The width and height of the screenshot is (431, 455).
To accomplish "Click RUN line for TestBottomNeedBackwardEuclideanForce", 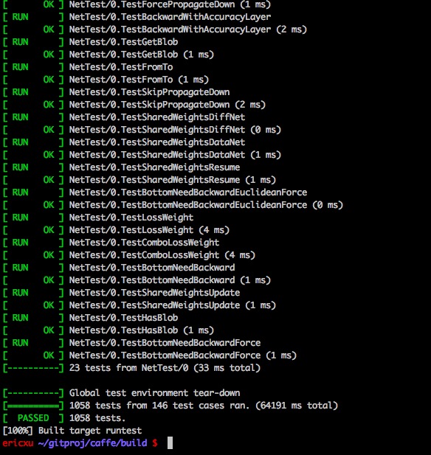I will point(155,192).
